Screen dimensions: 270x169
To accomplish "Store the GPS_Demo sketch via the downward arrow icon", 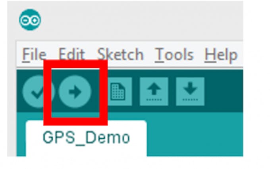I will (x=190, y=92).
